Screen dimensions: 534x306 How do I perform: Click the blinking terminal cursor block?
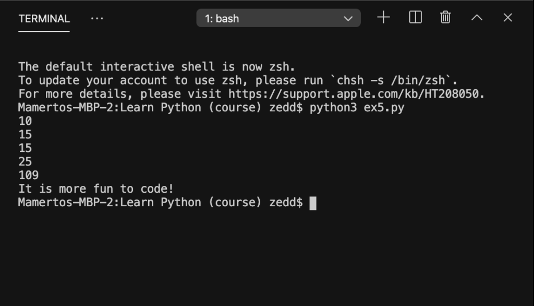click(313, 203)
